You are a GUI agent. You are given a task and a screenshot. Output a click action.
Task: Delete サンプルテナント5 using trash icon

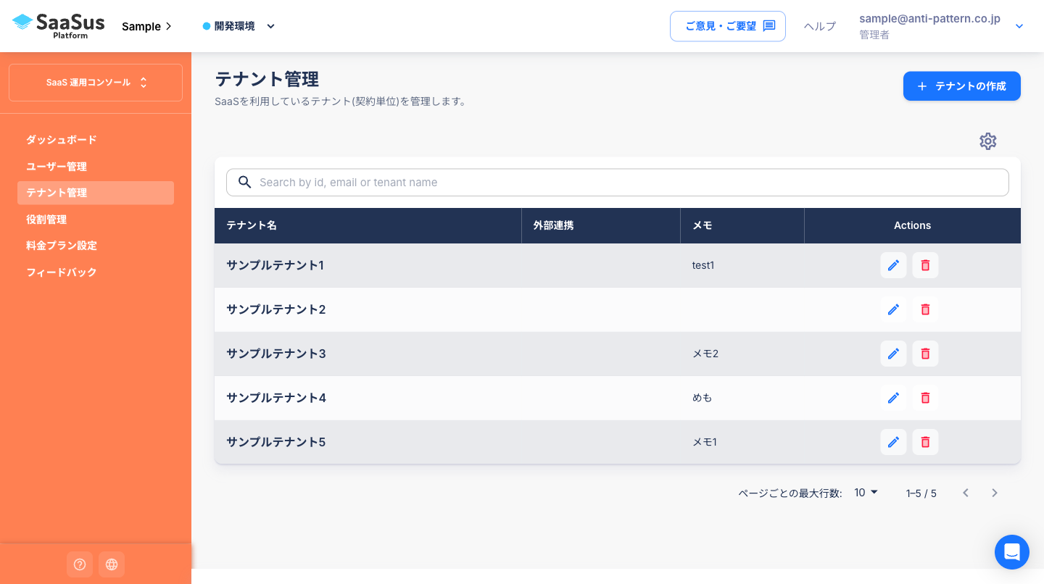tap(925, 442)
